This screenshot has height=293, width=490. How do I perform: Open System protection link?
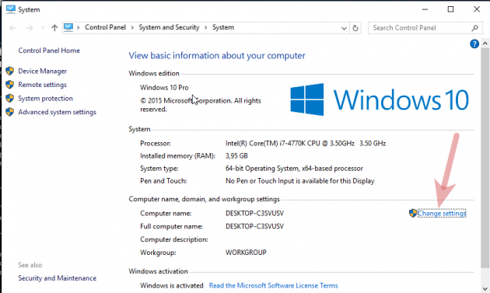pyautogui.click(x=45, y=99)
